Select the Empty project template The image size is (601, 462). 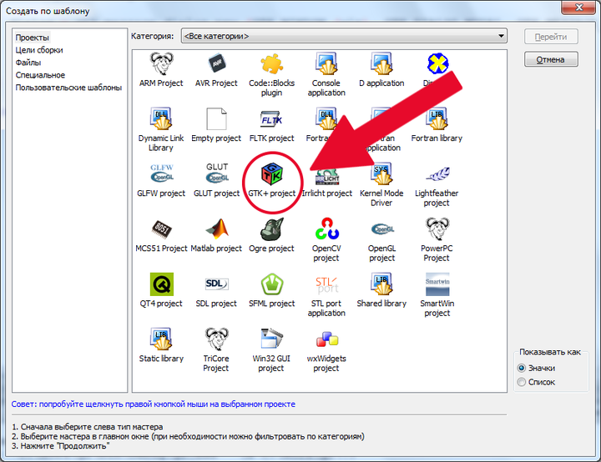coord(216,118)
